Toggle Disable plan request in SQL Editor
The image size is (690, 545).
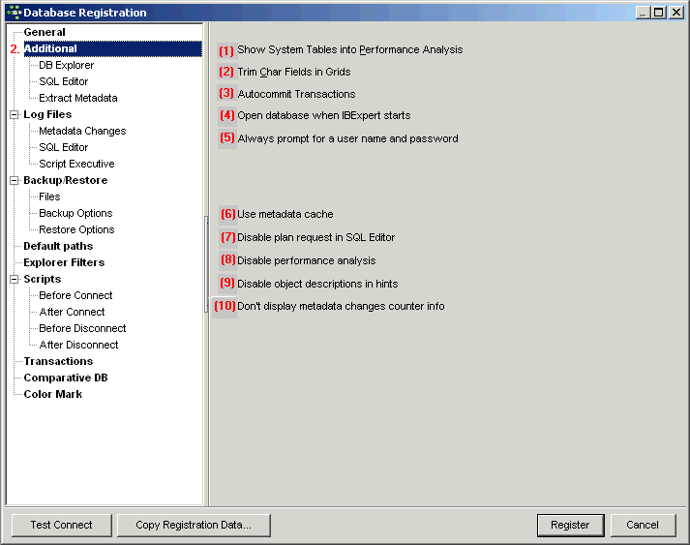pyautogui.click(x=307, y=237)
